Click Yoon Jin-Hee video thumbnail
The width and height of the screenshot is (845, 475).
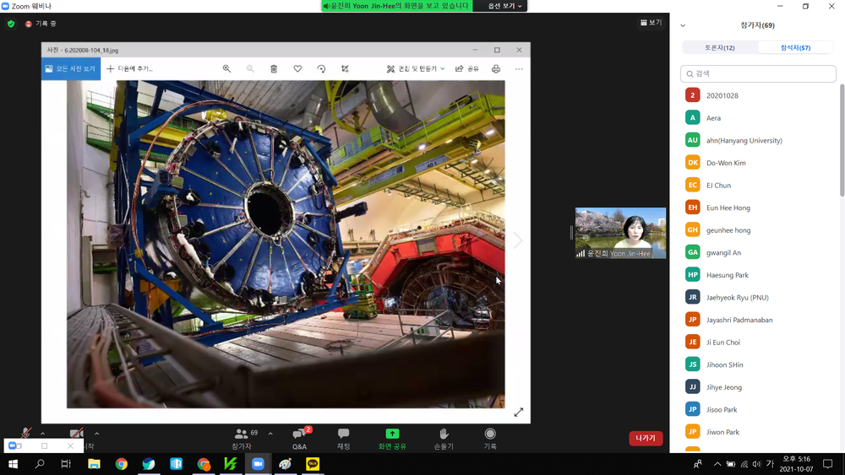coord(620,233)
